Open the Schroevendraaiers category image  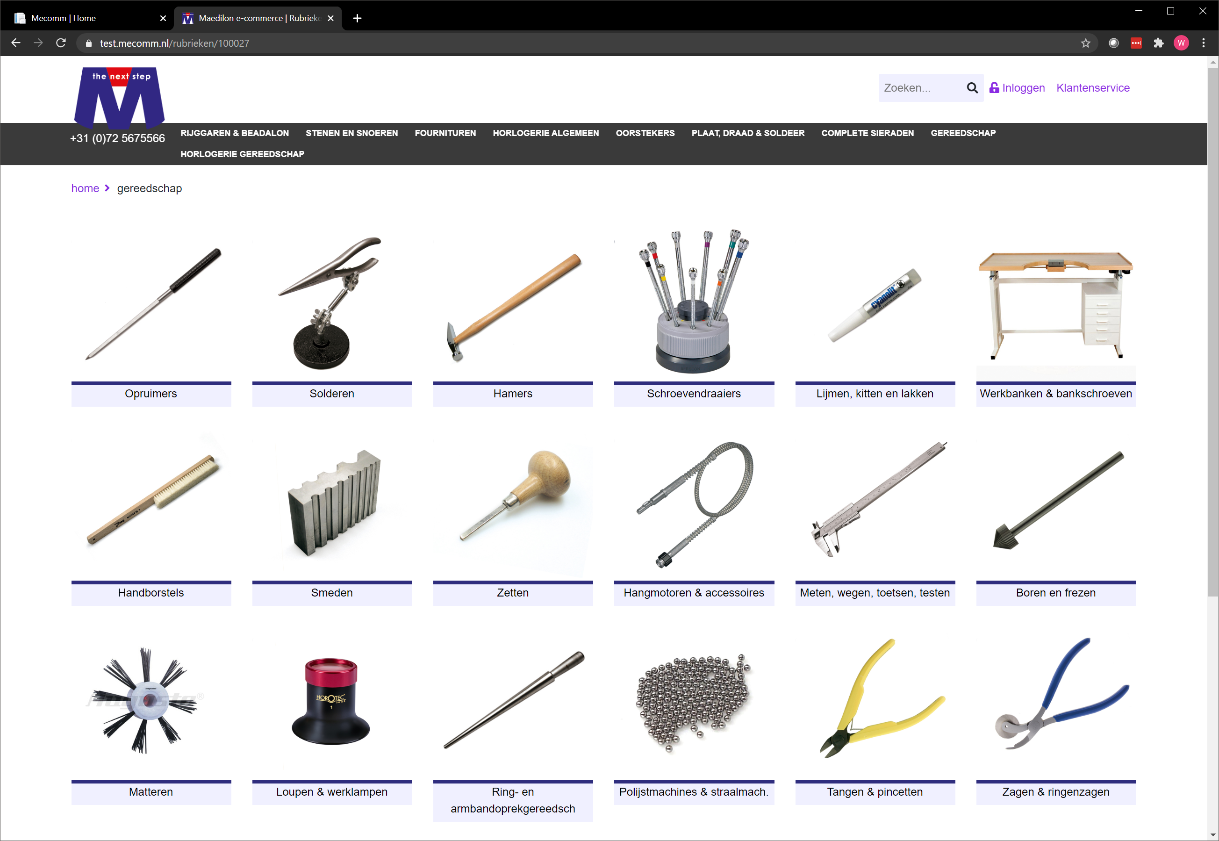click(x=693, y=302)
